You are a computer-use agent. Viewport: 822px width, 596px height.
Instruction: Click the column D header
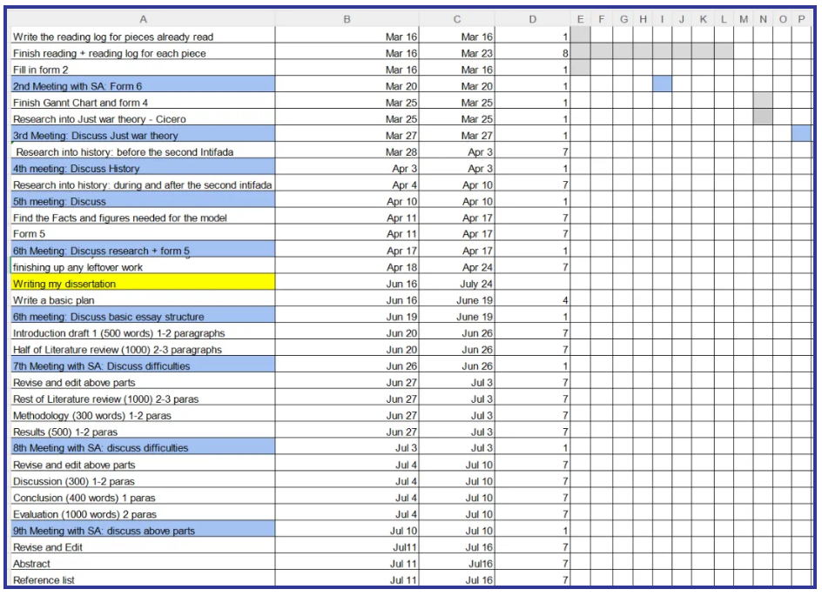pos(532,19)
